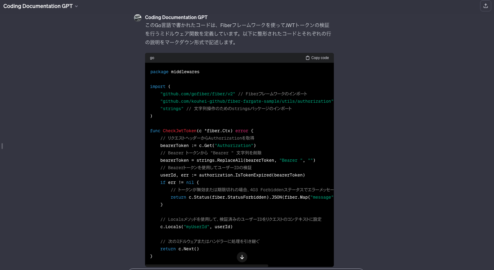Click the Coding Documentation GPT sender name
The image size is (494, 270).
tap(176, 18)
